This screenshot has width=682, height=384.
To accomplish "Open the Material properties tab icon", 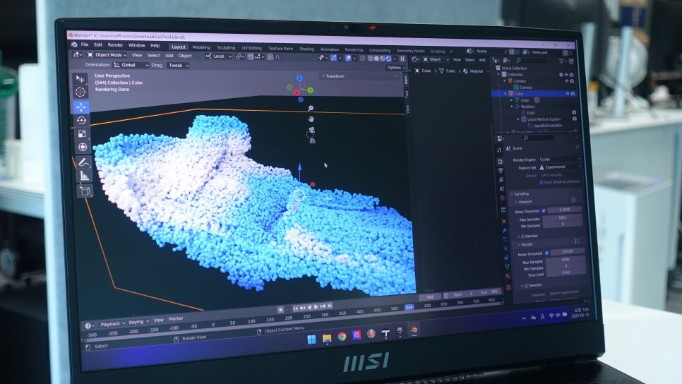I will tap(508, 276).
